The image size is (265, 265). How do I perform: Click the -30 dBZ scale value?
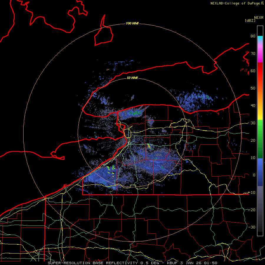[x=252, y=227]
